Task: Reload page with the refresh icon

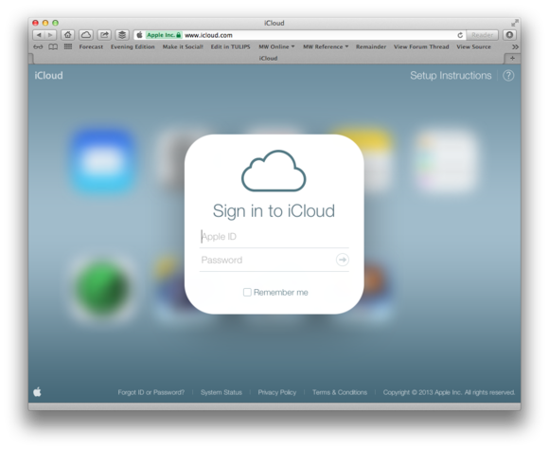Action: tap(460, 35)
